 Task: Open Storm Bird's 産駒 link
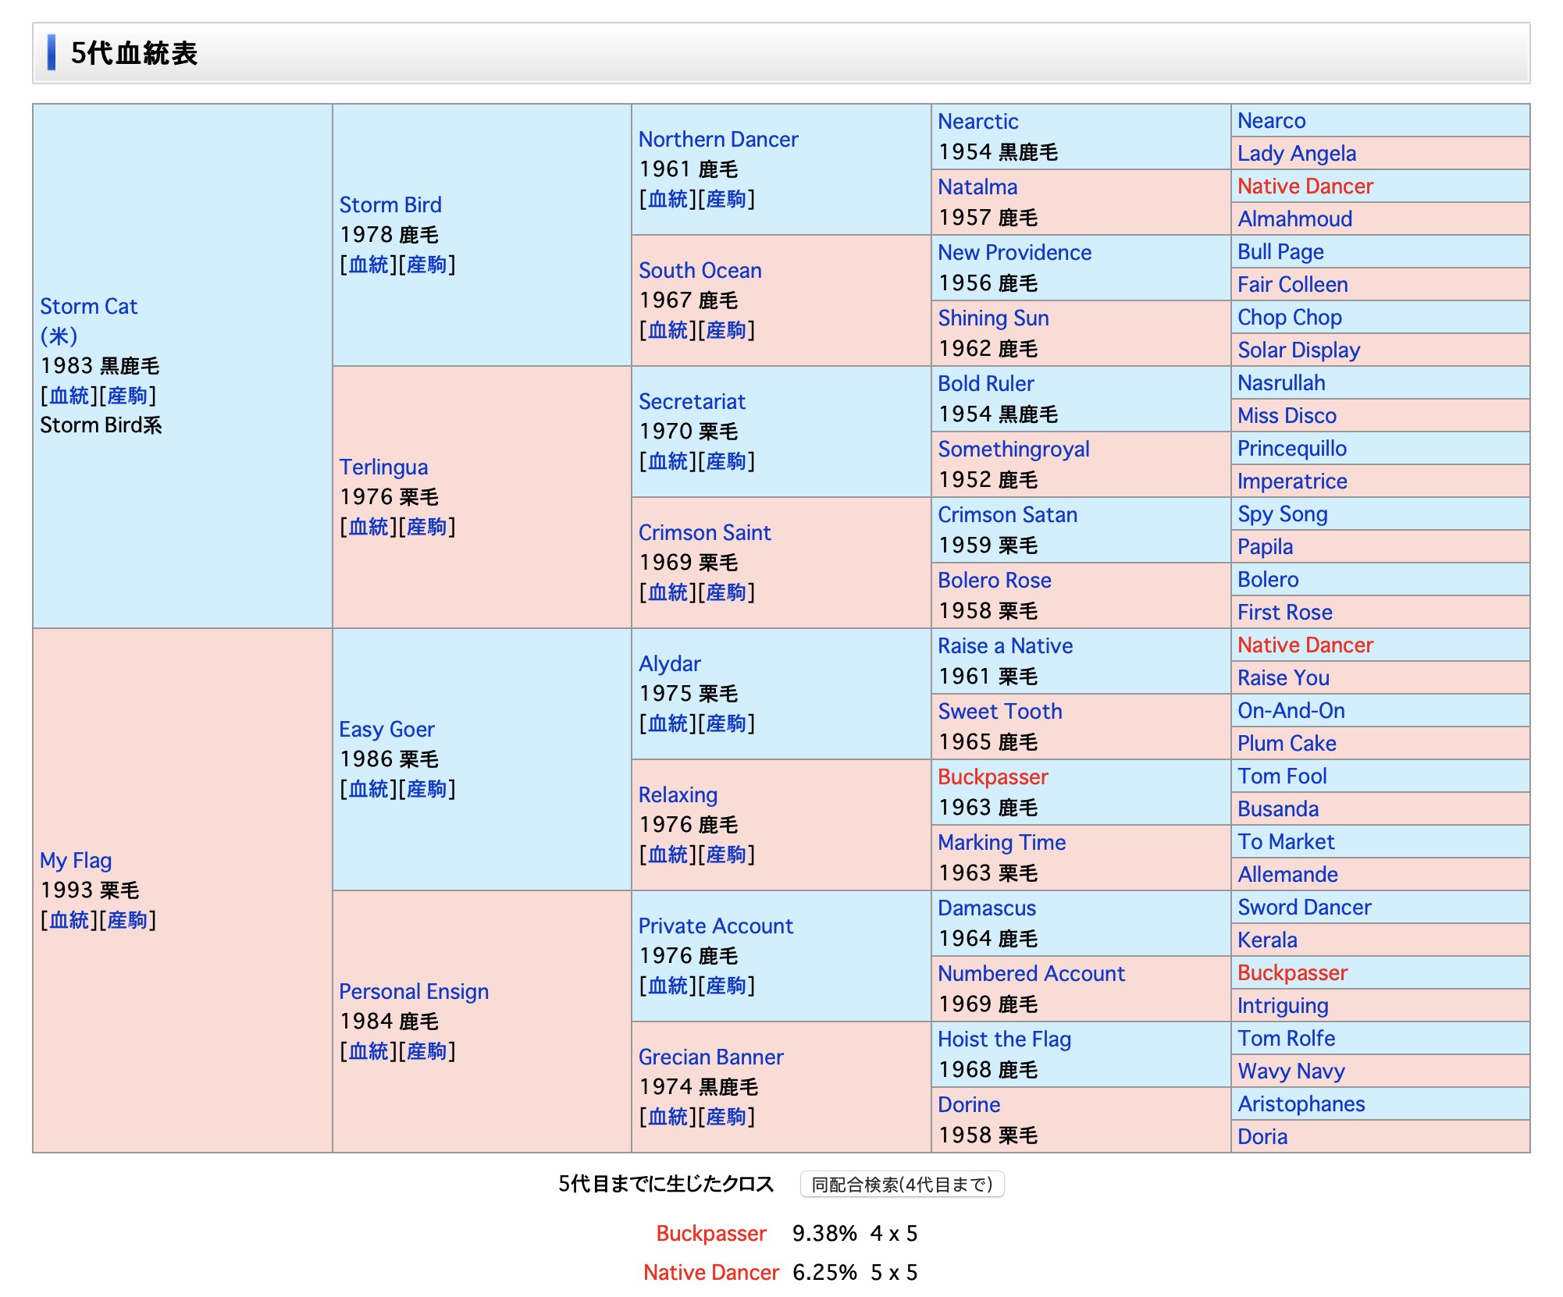[426, 265]
